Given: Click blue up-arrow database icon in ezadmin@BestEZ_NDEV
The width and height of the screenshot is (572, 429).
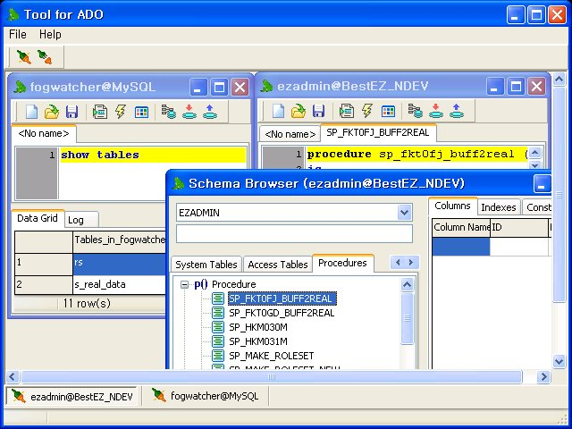Looking at the screenshot, I should click(457, 111).
